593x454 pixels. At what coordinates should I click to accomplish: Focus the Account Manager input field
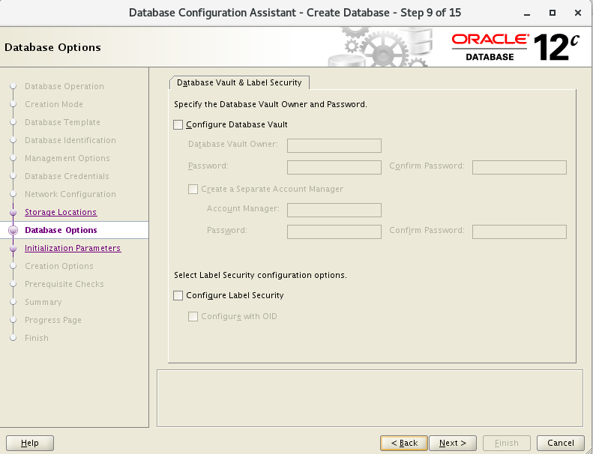[x=334, y=210]
